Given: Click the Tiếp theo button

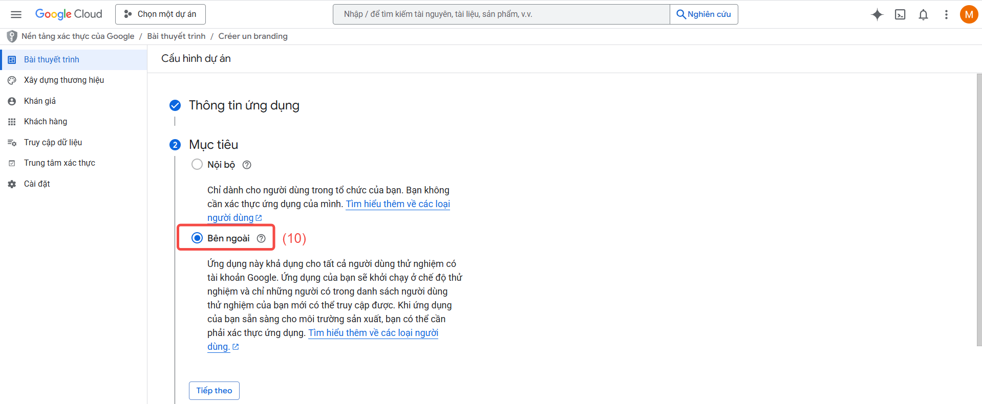Looking at the screenshot, I should (x=214, y=391).
